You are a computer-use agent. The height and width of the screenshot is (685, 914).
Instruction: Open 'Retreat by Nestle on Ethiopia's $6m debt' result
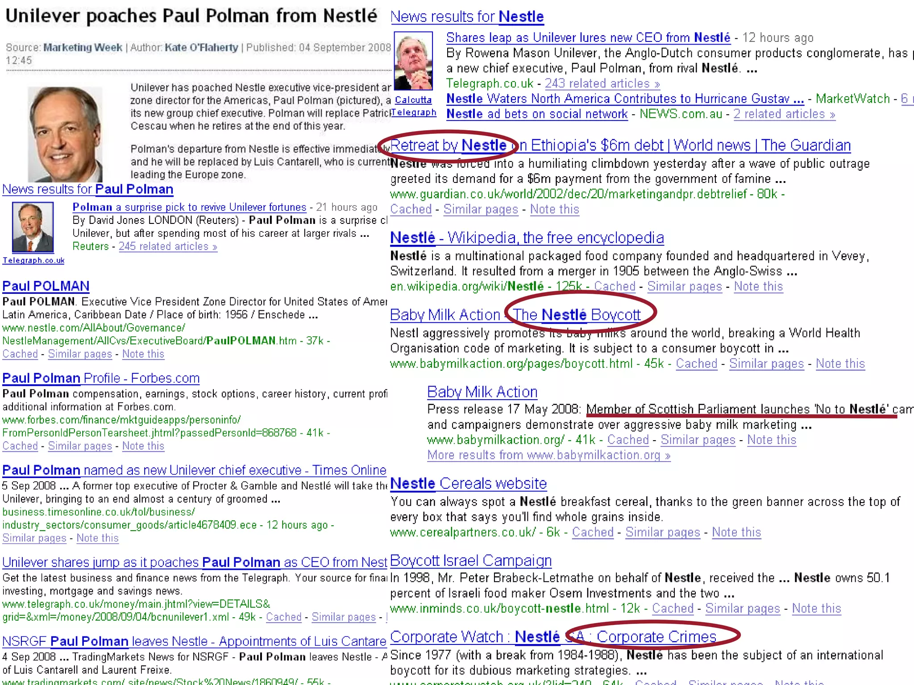click(620, 145)
